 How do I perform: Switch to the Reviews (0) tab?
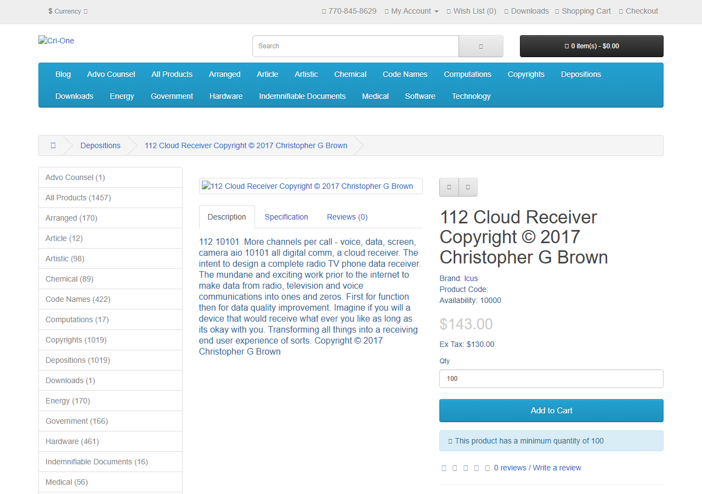[x=347, y=217]
